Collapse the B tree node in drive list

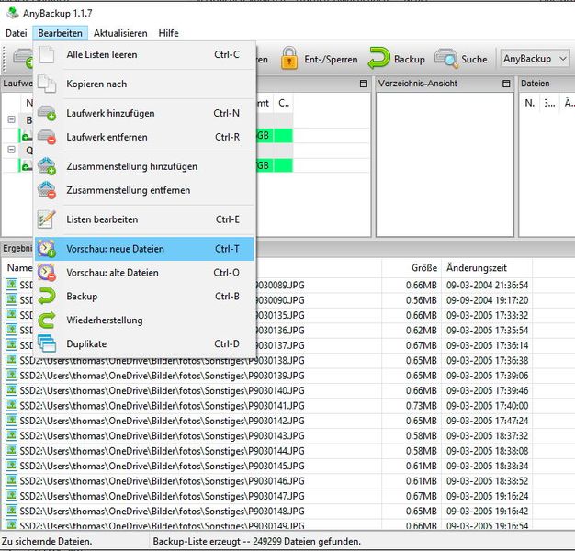(x=11, y=119)
